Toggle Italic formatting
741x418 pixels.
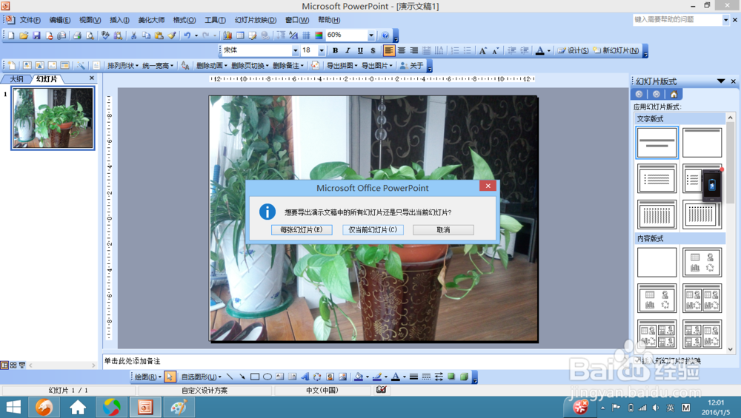coord(348,50)
